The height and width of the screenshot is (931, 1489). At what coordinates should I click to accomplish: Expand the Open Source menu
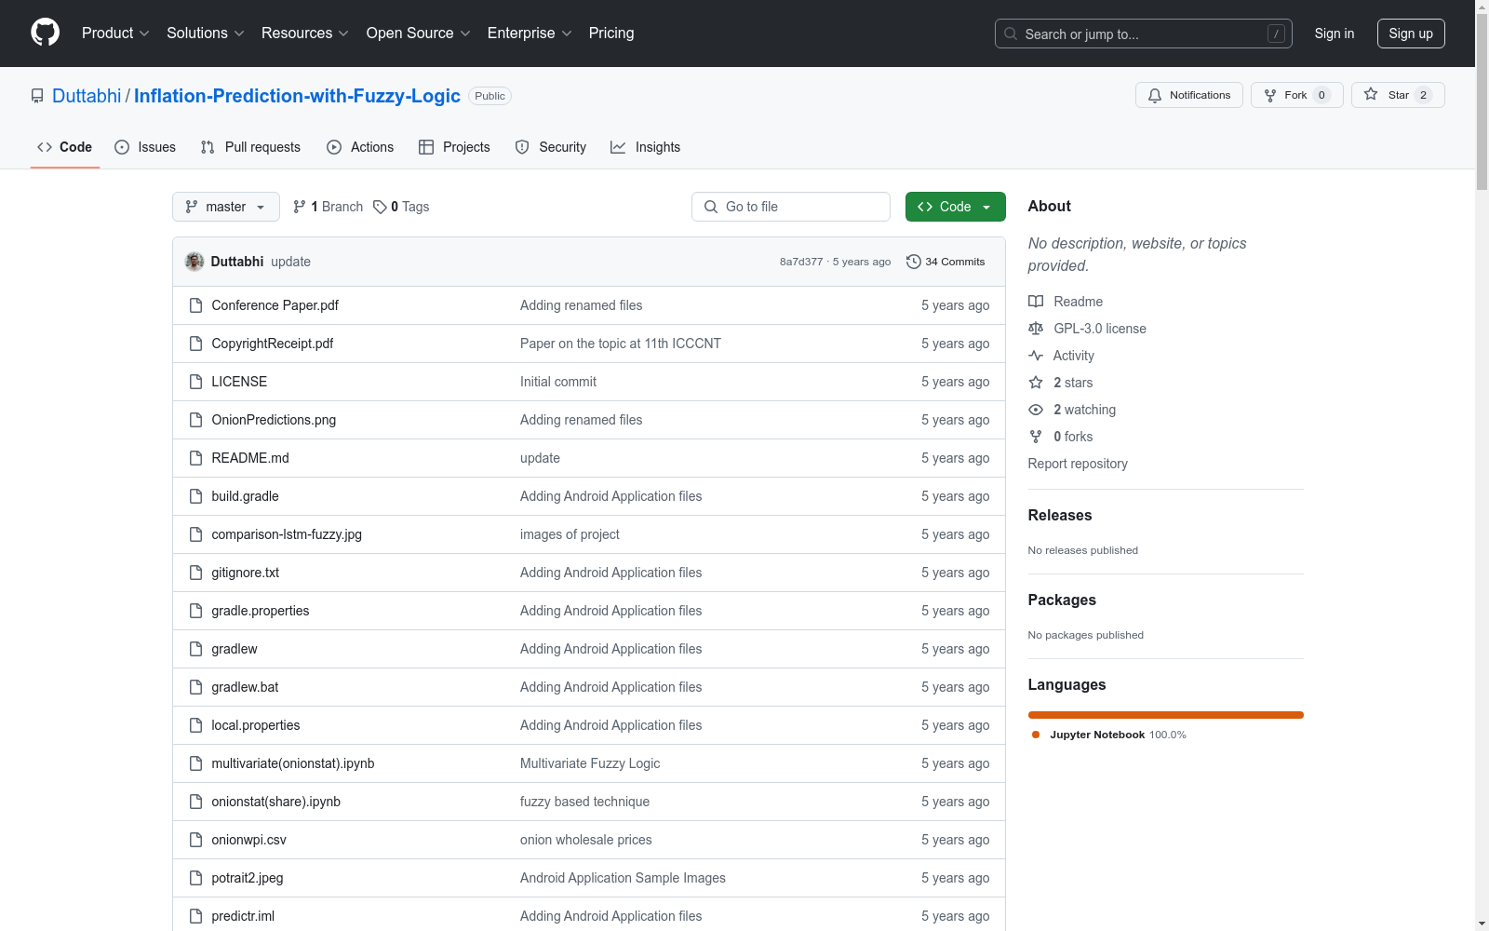coord(419,33)
